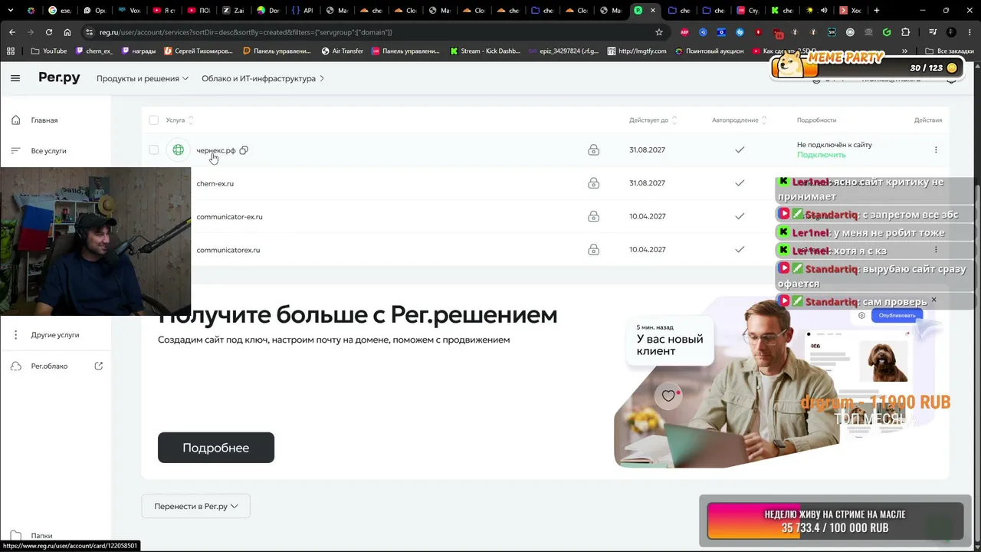Sort by Действует до column
This screenshot has height=552, width=981.
point(653,120)
